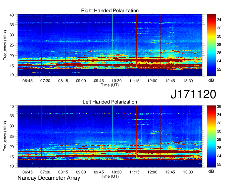Click 06:45 time tick under Right Handed plot
Screen dimensions: 225x182
tap(27, 81)
